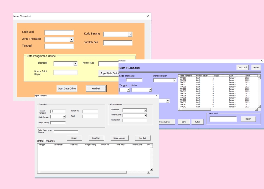Viewport: 264px width, 189px height.
Task: Click the Tanggal field in orange form
Action: point(59,46)
